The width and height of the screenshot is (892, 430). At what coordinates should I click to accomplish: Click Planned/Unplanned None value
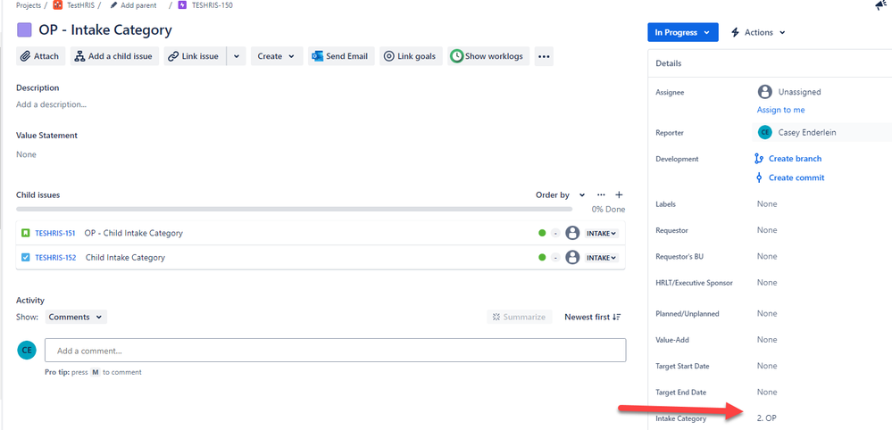coord(767,313)
